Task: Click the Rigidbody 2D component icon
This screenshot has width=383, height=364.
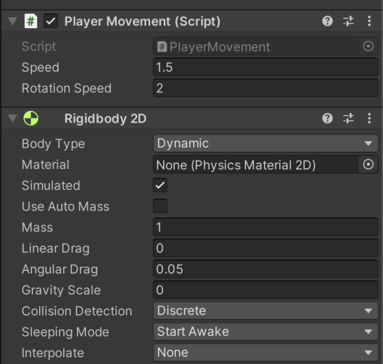Action: [x=31, y=119]
